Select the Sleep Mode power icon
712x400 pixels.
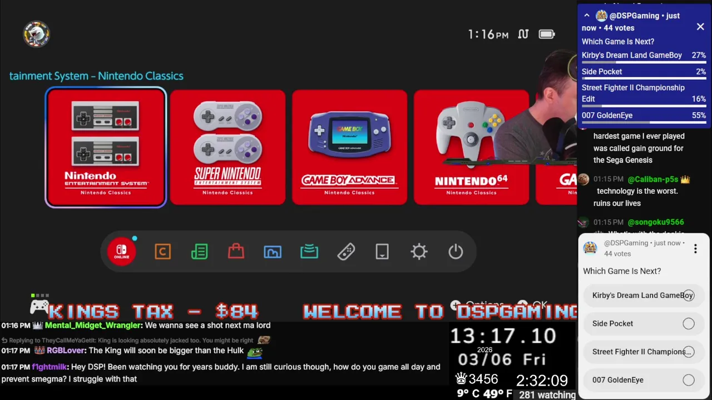click(456, 252)
